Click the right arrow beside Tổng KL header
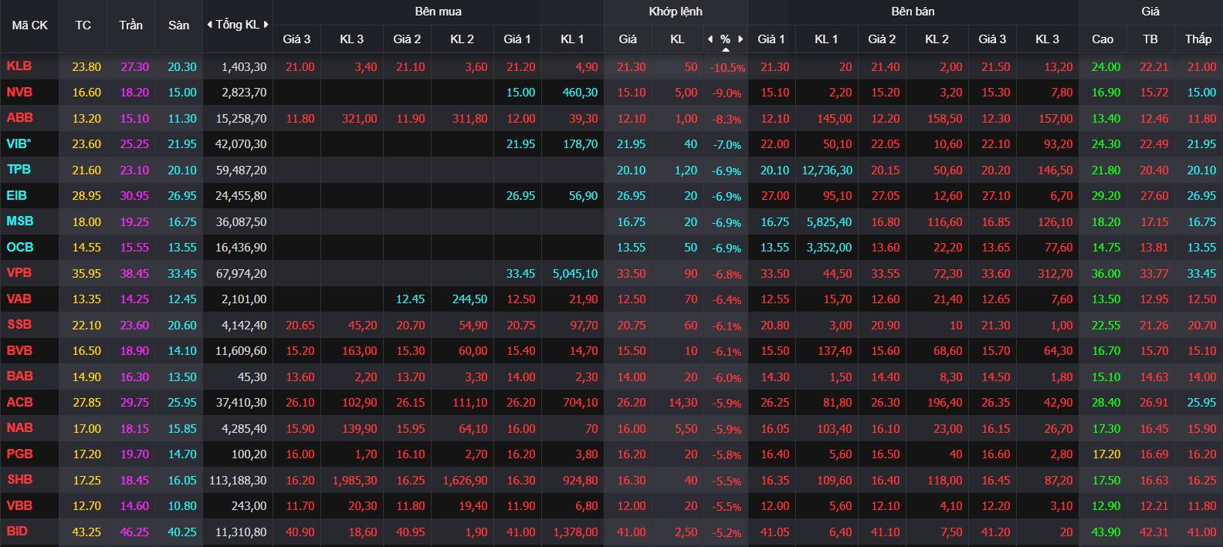 pos(266,25)
